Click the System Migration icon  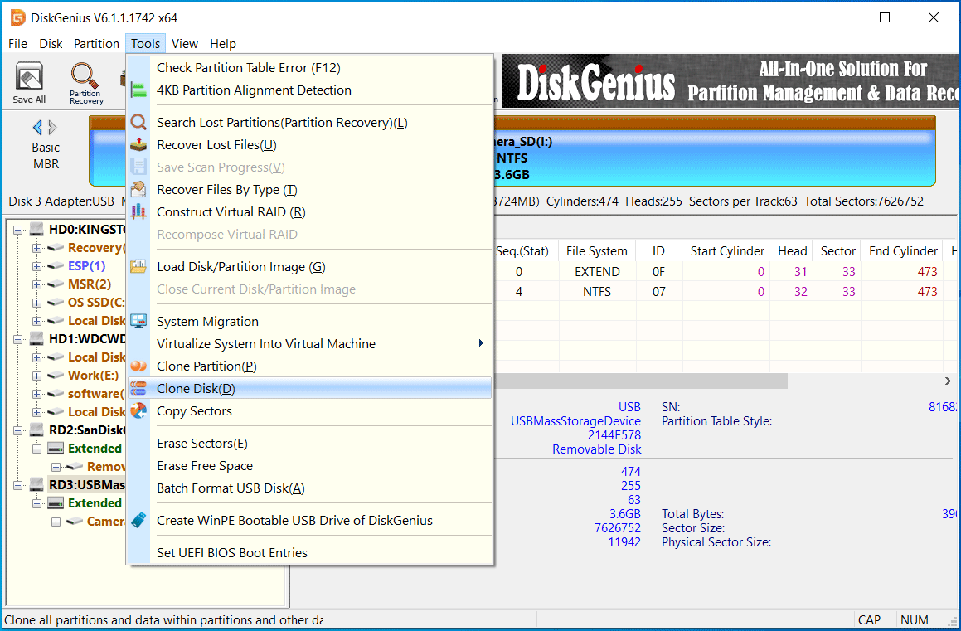(x=139, y=321)
